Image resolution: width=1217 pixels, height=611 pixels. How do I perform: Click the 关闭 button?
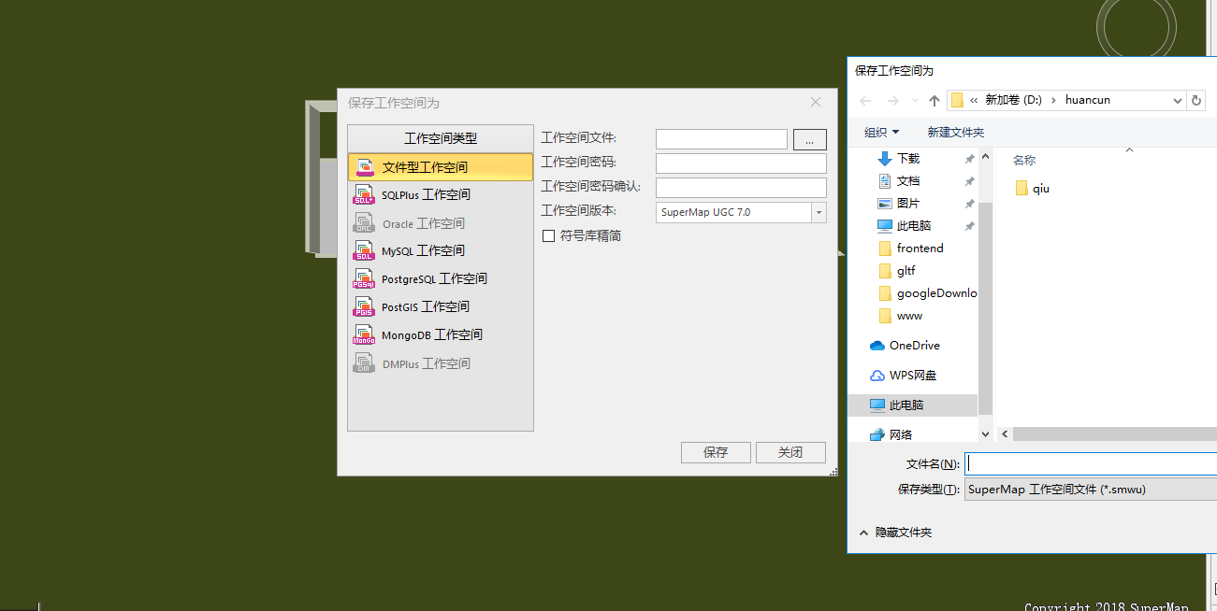(x=790, y=452)
